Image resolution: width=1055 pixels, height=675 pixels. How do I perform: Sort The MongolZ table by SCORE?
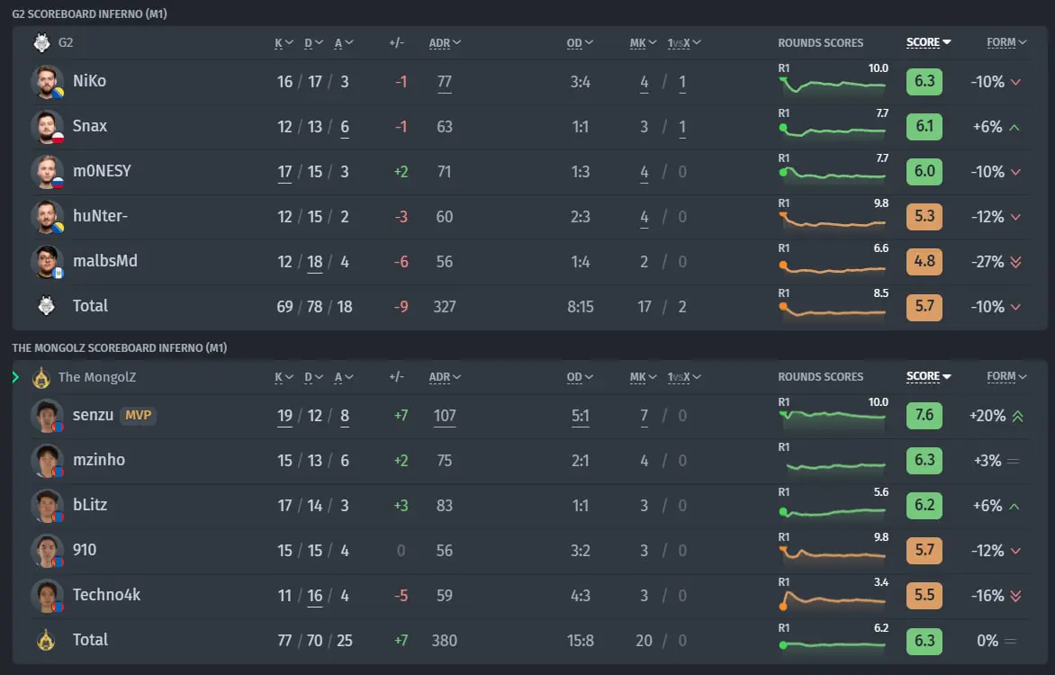point(928,376)
